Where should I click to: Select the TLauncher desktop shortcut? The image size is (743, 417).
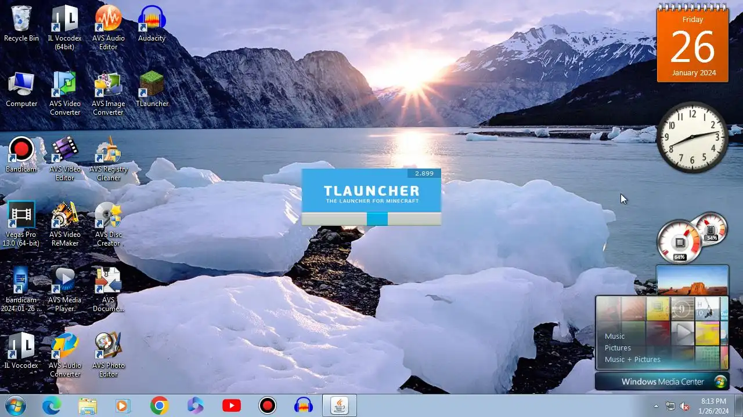(x=152, y=90)
